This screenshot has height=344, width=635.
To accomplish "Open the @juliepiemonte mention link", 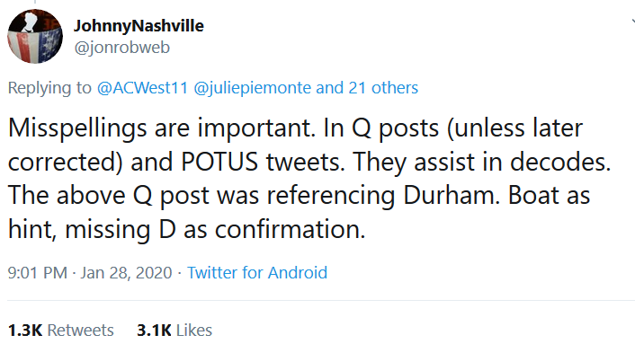I will [253, 88].
